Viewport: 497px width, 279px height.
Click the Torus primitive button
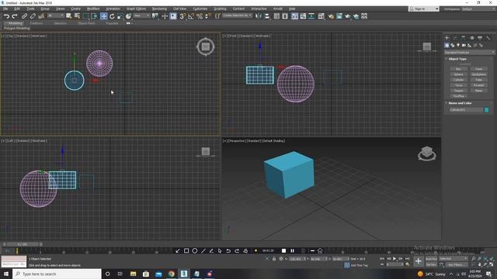point(458,85)
